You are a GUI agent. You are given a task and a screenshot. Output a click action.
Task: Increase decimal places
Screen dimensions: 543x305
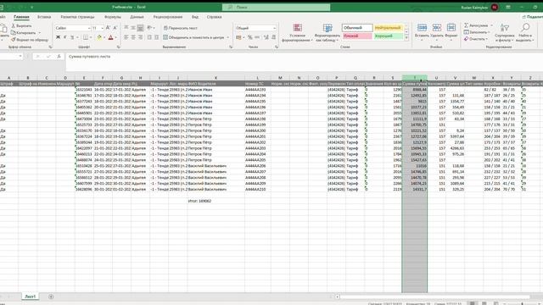tap(266, 37)
